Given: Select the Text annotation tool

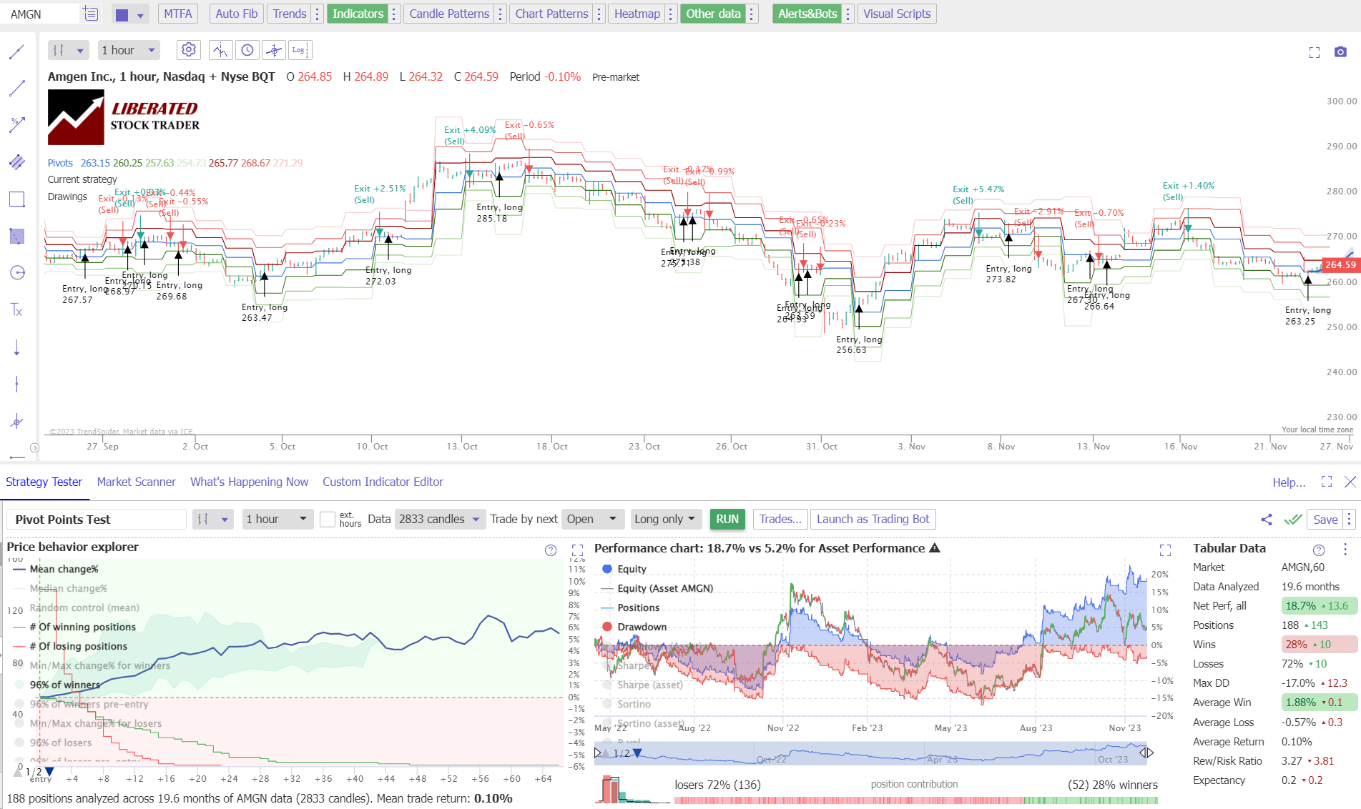Looking at the screenshot, I should [16, 310].
